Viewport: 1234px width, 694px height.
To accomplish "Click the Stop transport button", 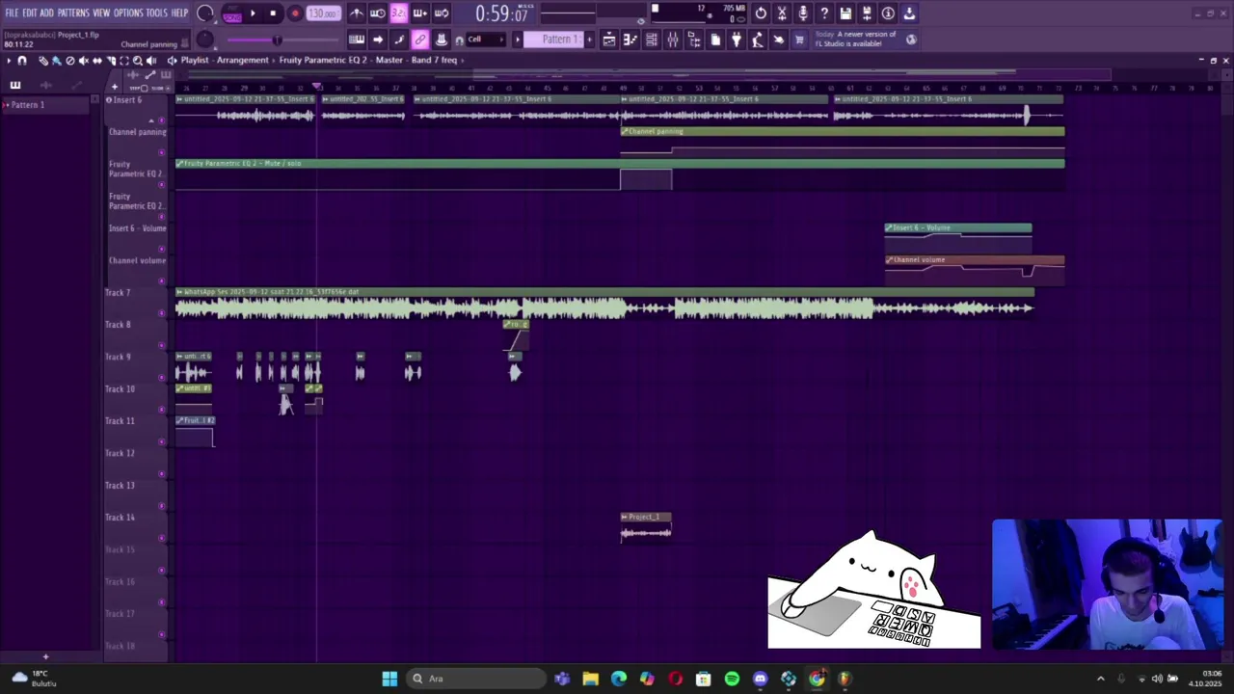I will click(x=273, y=13).
